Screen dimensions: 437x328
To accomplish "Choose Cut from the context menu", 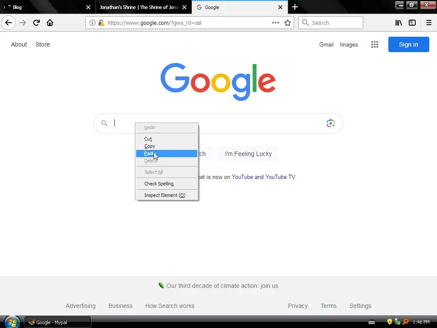I will [x=166, y=139].
